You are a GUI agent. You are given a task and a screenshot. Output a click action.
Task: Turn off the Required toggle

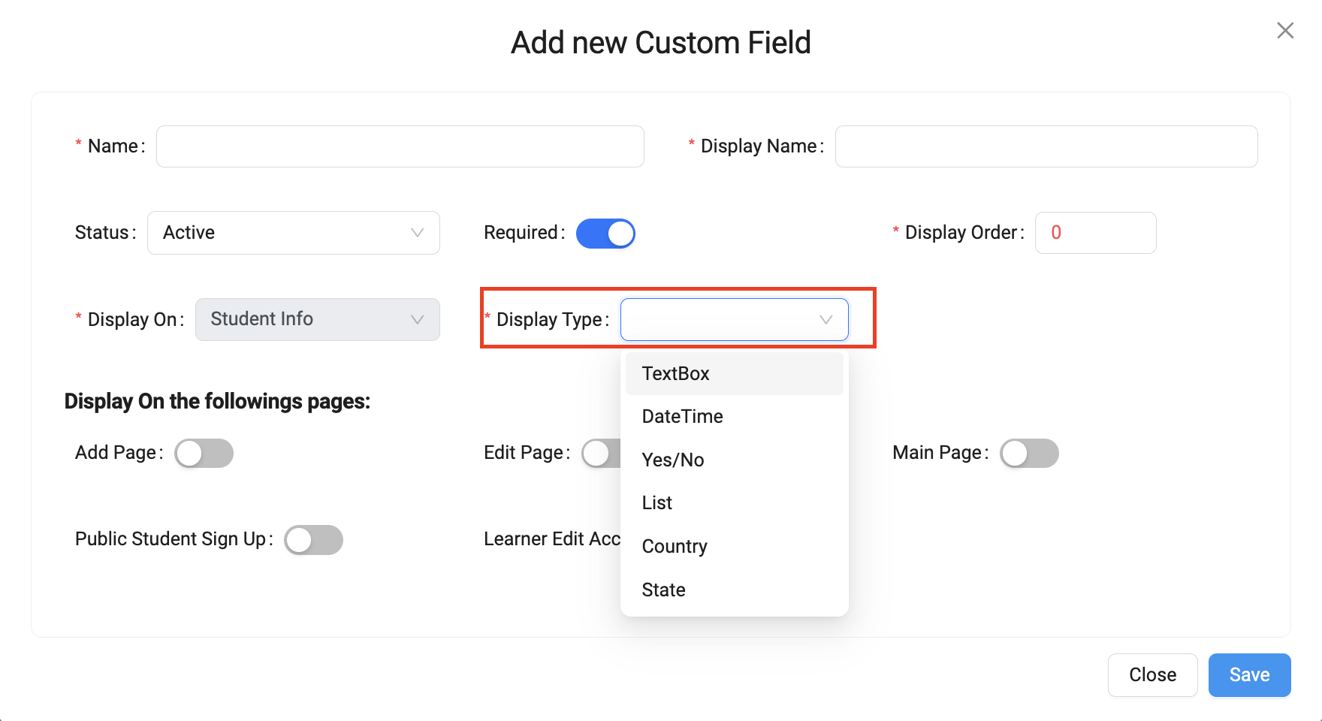pyautogui.click(x=605, y=234)
